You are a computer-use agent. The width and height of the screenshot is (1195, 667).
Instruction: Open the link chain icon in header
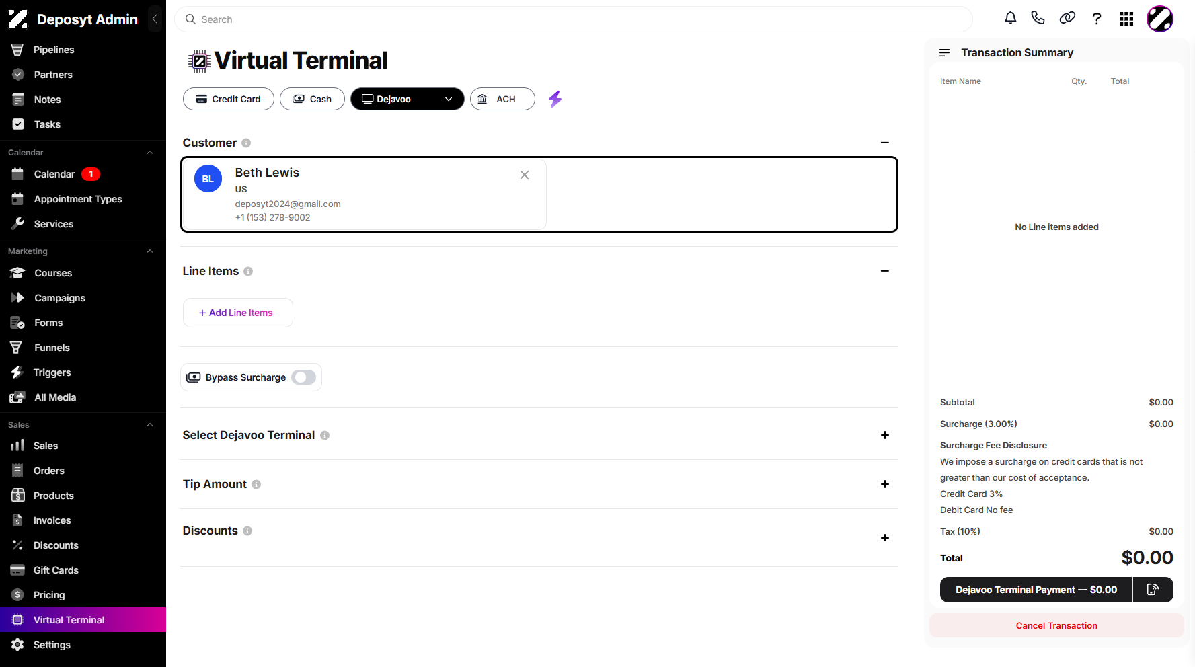coord(1067,19)
